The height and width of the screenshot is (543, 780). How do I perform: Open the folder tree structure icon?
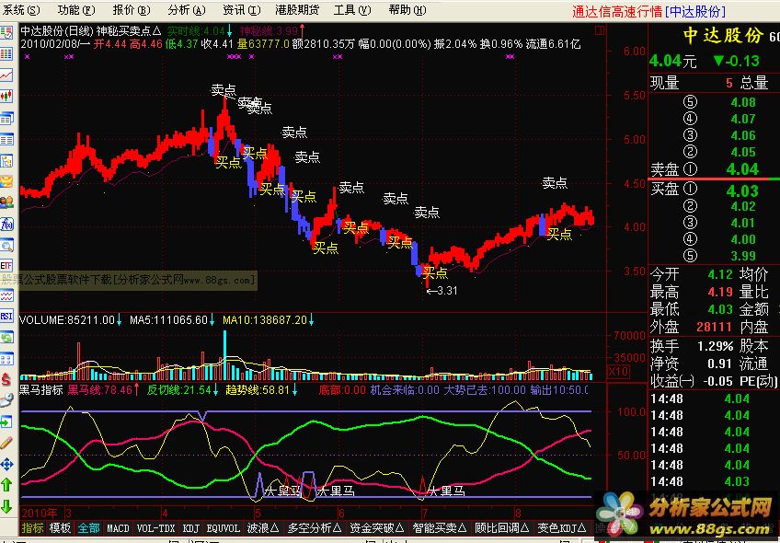[6, 161]
